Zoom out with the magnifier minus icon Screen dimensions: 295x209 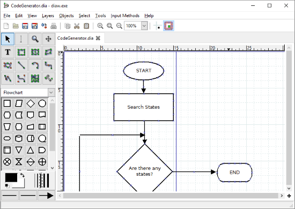[119, 26]
